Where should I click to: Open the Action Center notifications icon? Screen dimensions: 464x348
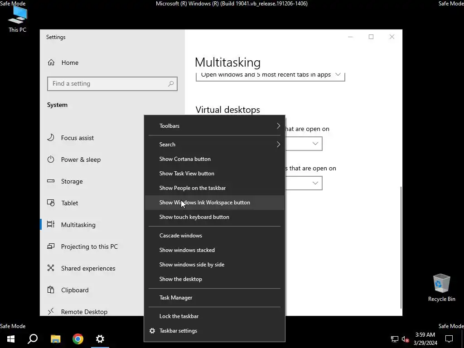[x=449, y=339]
